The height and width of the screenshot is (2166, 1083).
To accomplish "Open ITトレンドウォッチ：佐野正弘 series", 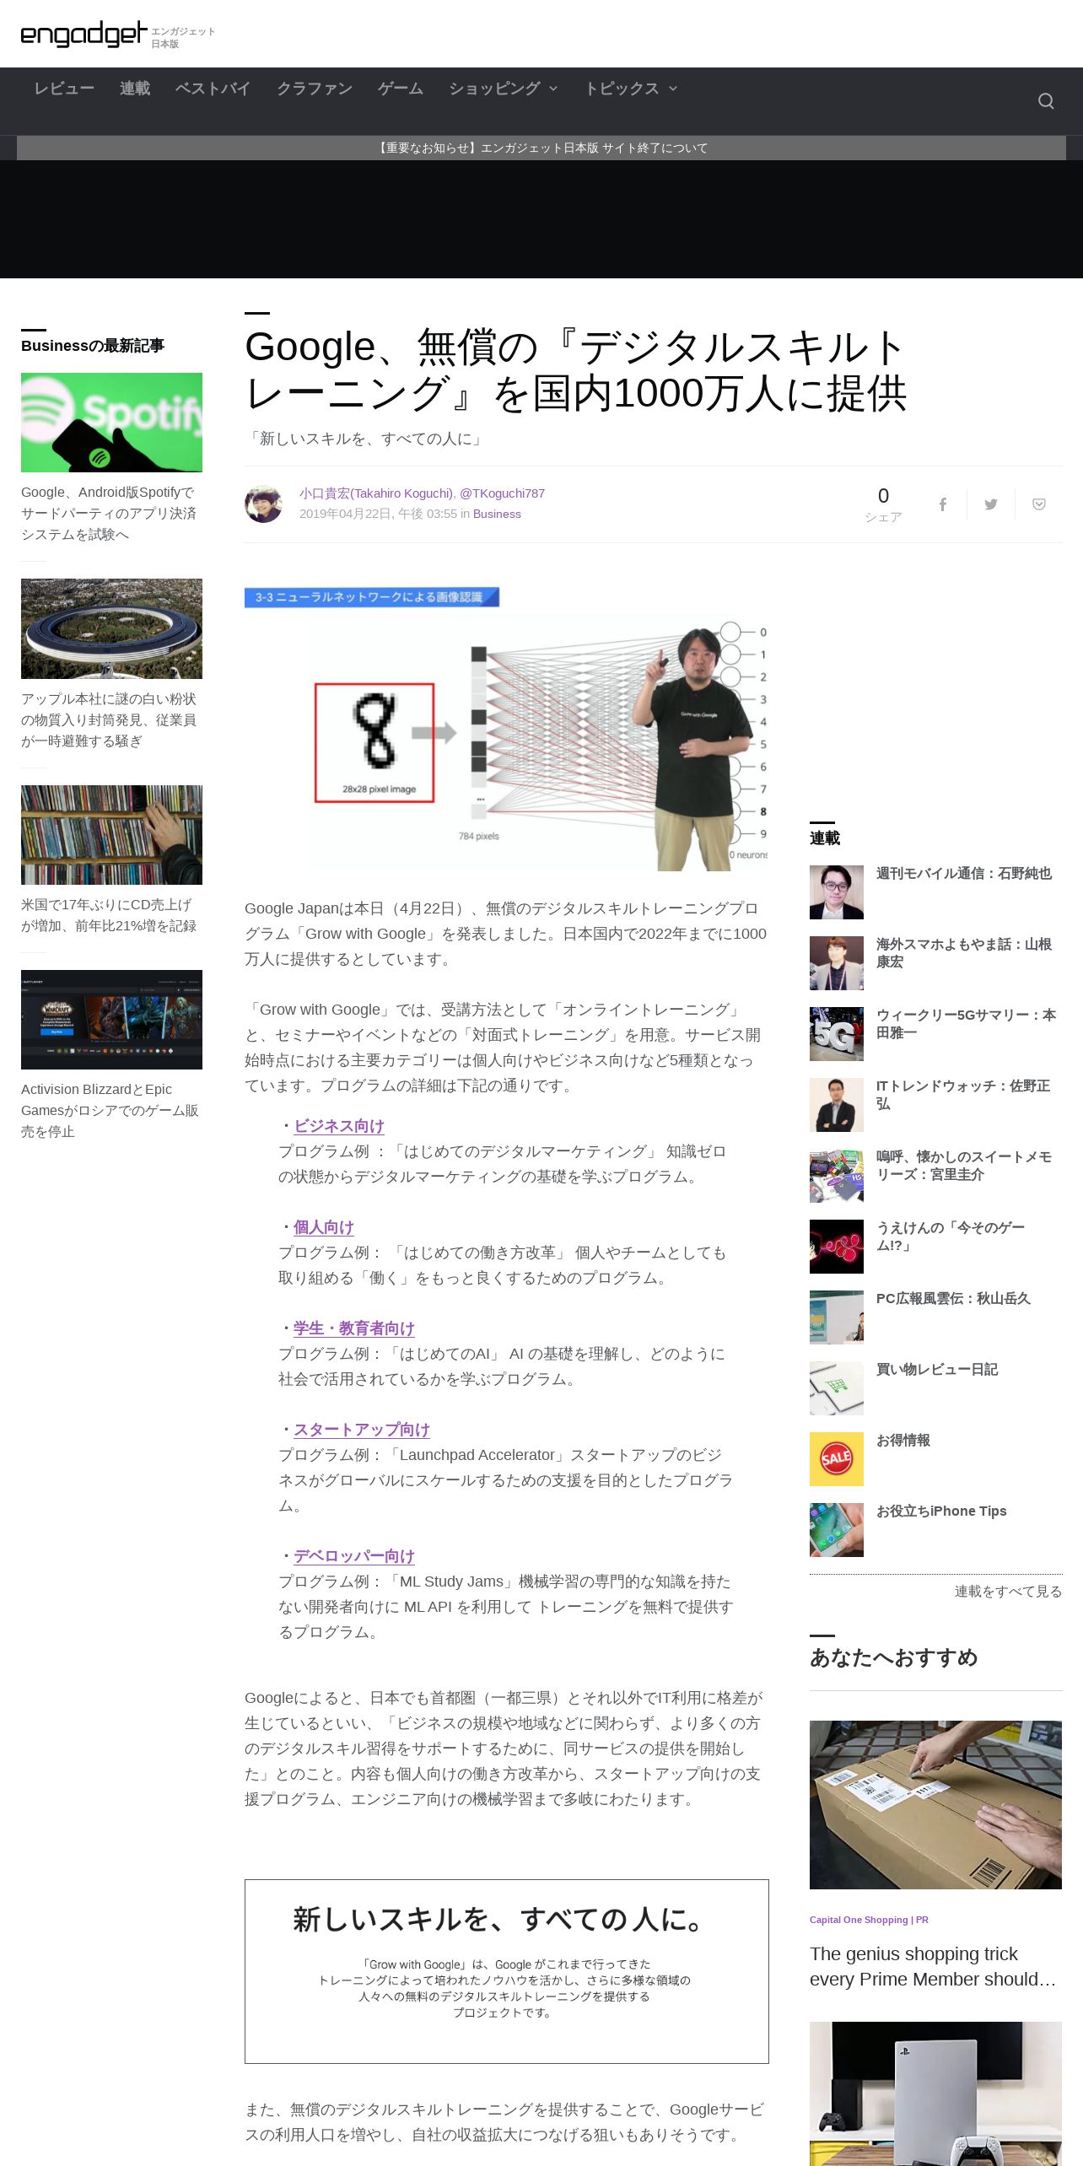I will pos(963,1095).
